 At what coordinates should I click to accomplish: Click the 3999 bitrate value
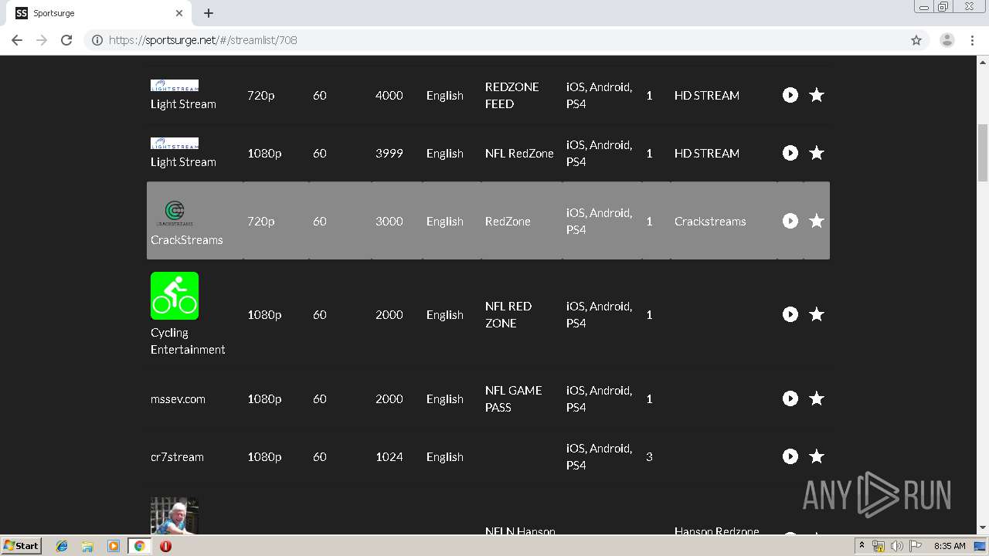click(389, 154)
